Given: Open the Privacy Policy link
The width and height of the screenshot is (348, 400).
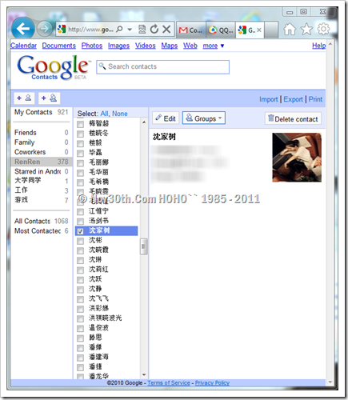Looking at the screenshot, I should pos(212,383).
